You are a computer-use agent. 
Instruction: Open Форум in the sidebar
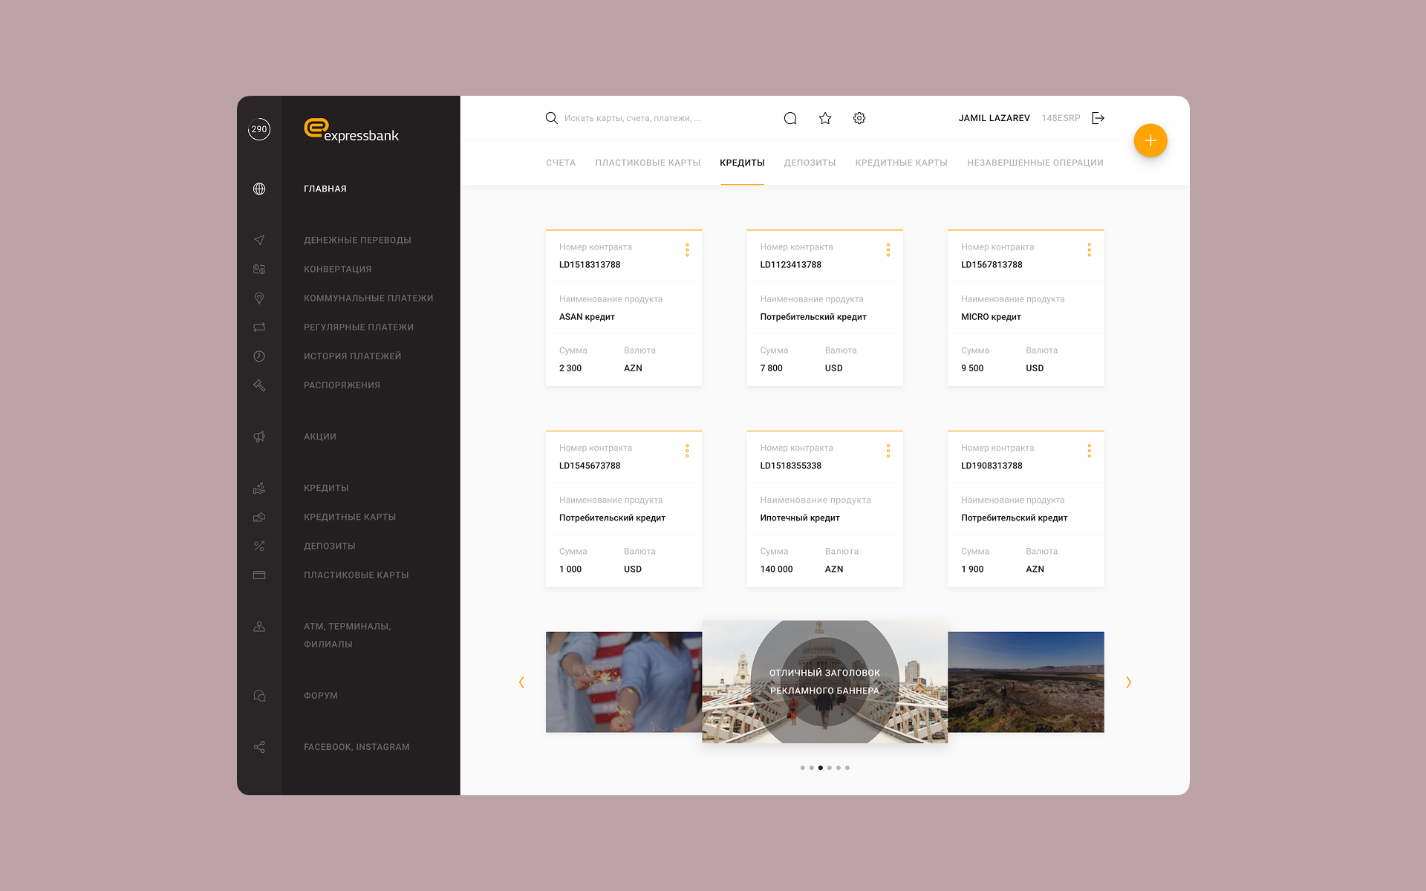tap(321, 696)
